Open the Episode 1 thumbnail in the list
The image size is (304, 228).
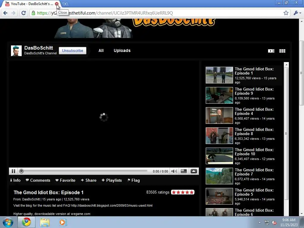(219, 75)
